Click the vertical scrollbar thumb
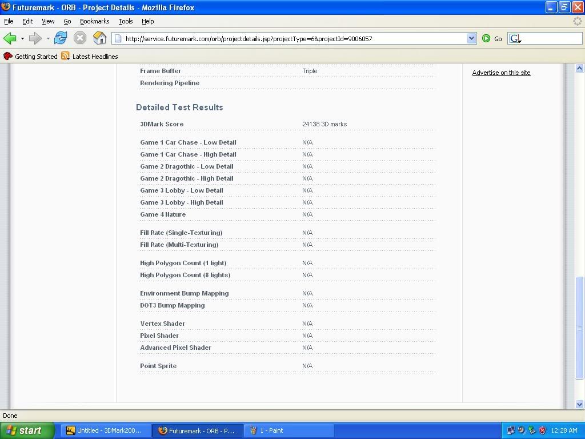585x439 pixels. click(x=579, y=328)
